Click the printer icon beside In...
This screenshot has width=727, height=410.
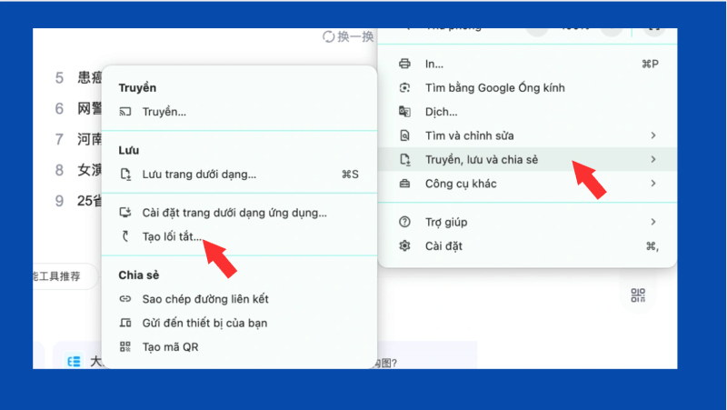(405, 65)
